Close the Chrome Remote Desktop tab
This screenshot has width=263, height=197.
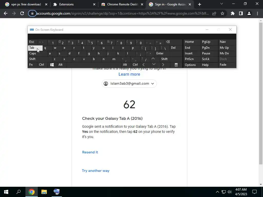click(x=142, y=4)
